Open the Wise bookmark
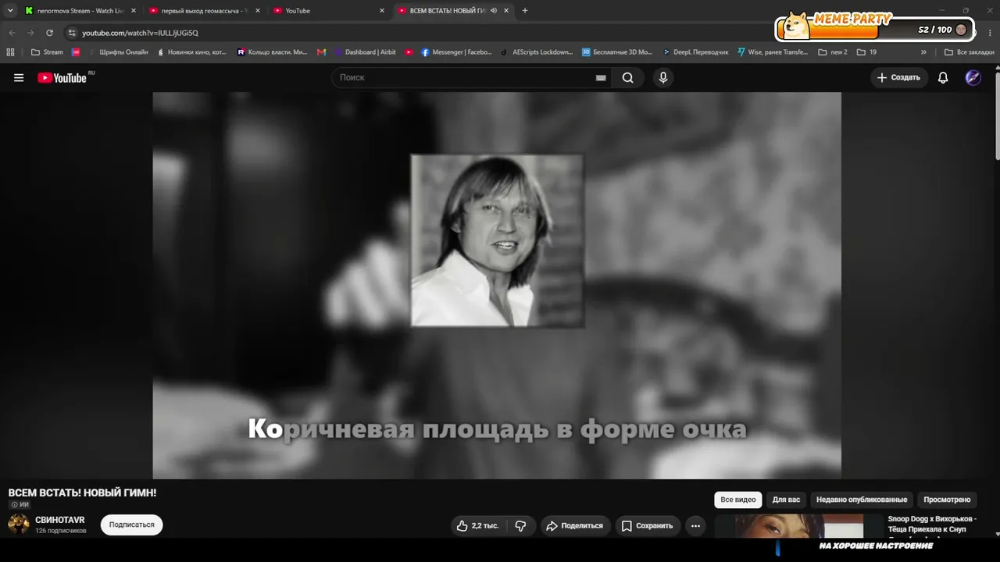This screenshot has width=1000, height=562. [773, 52]
